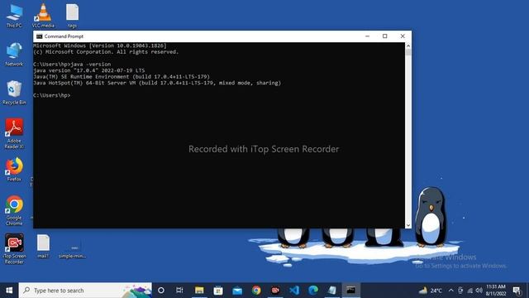
Task: Click the Microsoft Corporation copyright line
Action: (x=106, y=52)
